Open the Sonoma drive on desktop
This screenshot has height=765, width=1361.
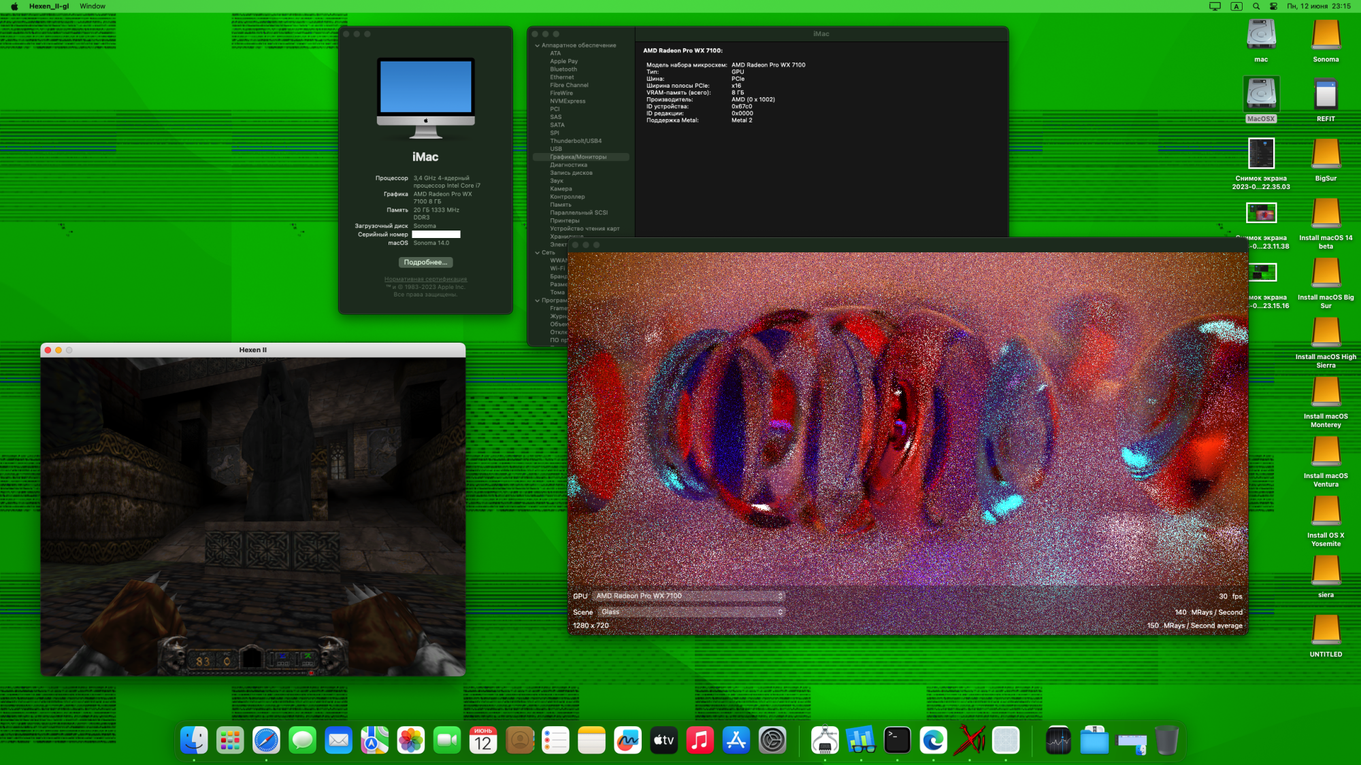1326,35
